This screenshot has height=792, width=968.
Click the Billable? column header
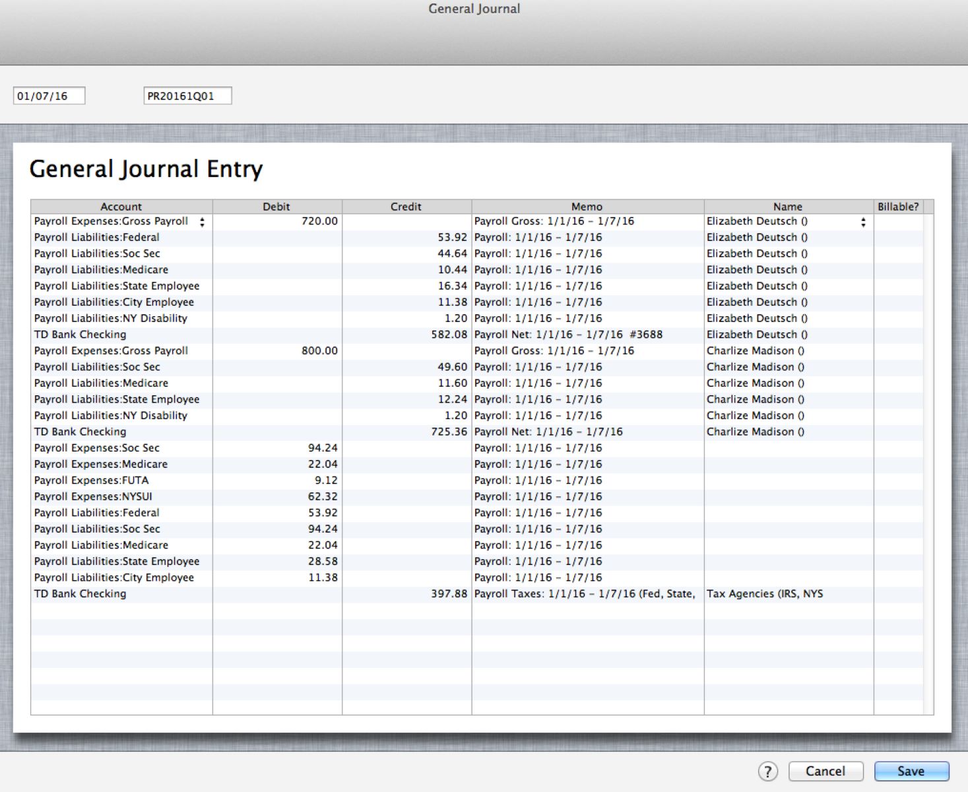coord(897,207)
